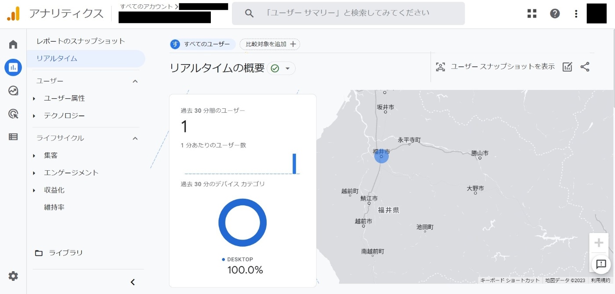This screenshot has height=294, width=615.
Task: Click the search input field
Action: coord(348,13)
